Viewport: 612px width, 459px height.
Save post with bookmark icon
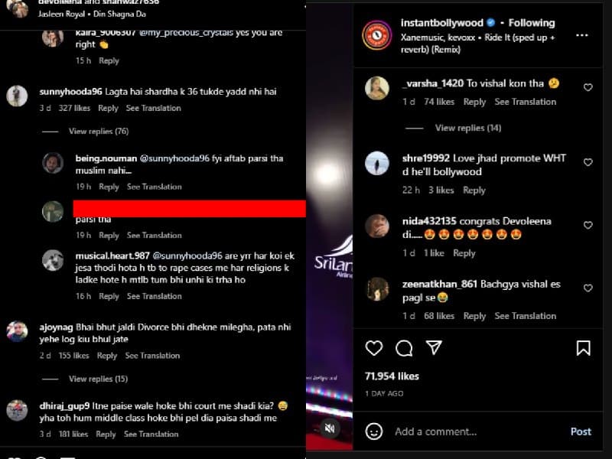583,348
